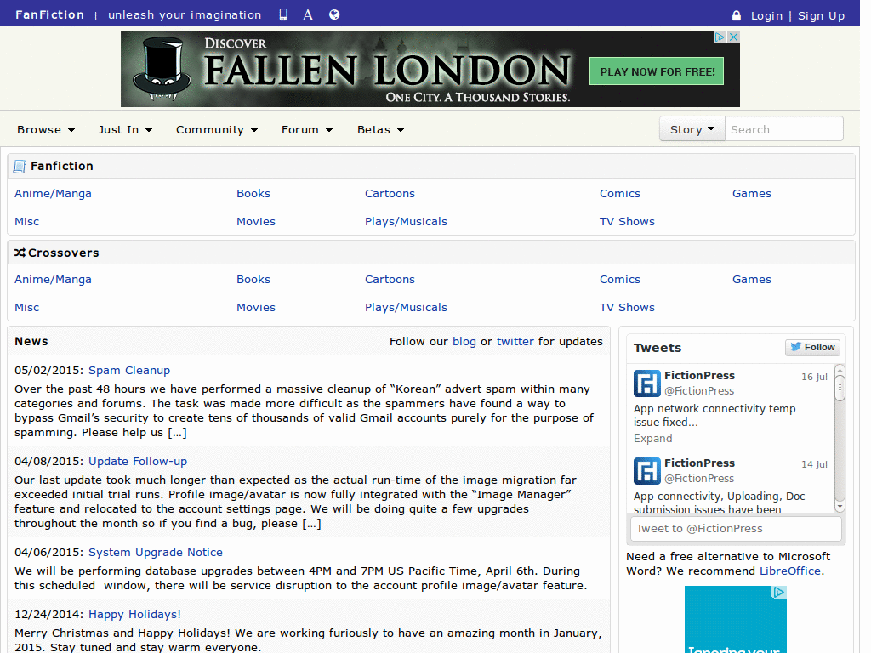Viewport: 871px width, 653px height.
Task: Select the Betas menu item
Action: (379, 129)
